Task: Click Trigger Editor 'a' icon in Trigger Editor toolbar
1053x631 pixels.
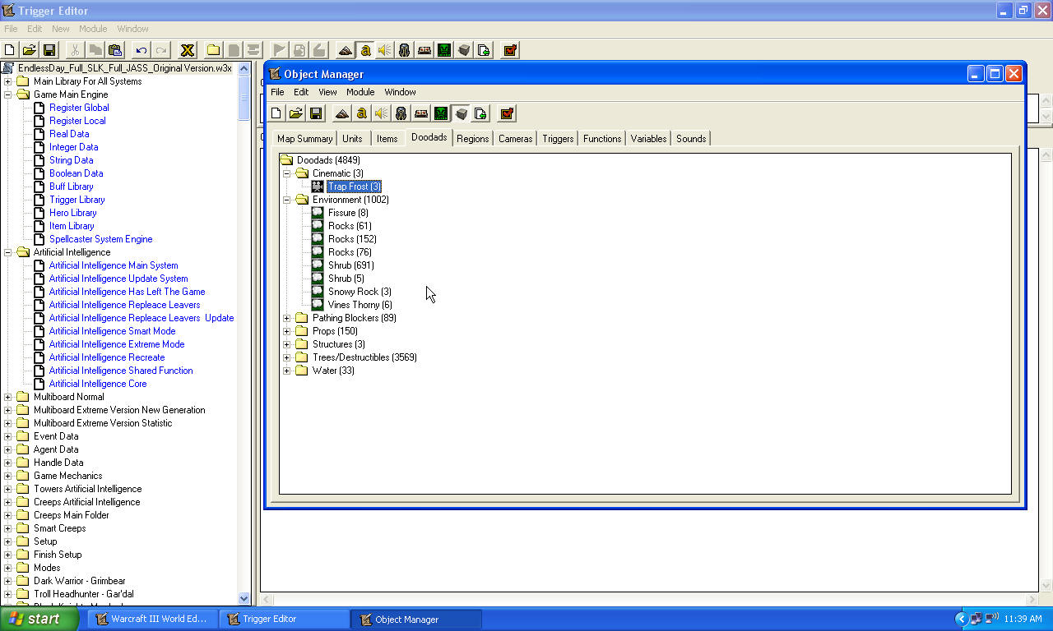Action: [x=365, y=50]
